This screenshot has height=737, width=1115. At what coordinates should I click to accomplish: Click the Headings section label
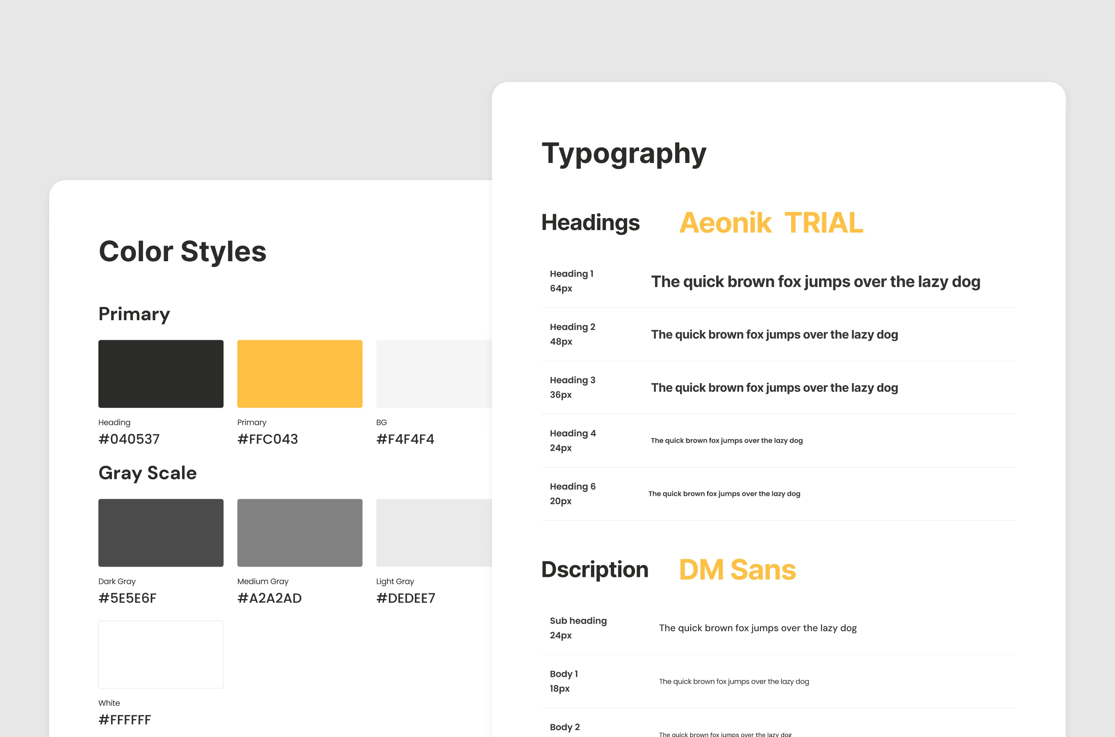click(590, 223)
